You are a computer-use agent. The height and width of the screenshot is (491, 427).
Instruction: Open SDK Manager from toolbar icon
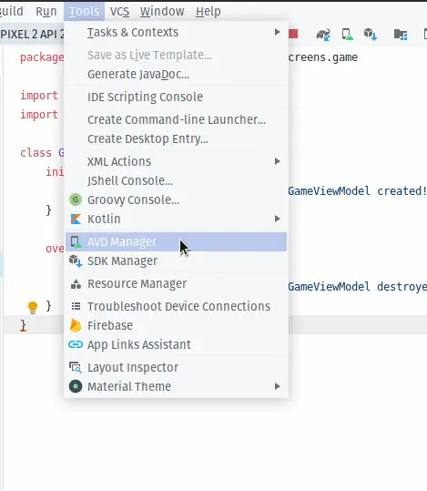(371, 34)
